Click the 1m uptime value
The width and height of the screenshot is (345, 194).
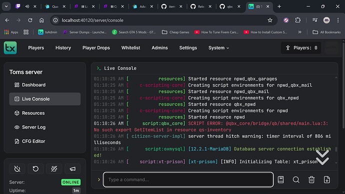(76, 190)
